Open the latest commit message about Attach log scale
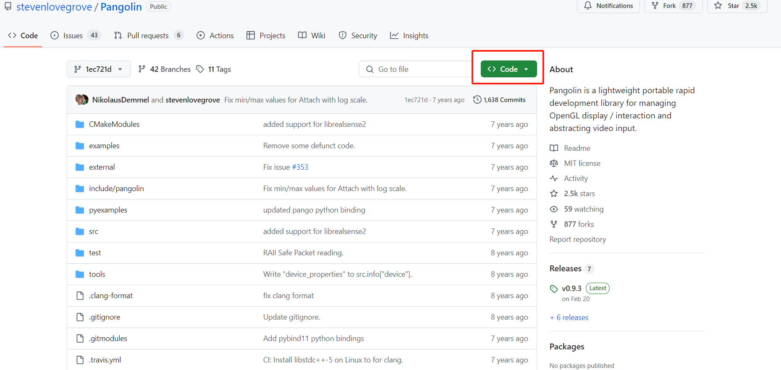 click(296, 100)
